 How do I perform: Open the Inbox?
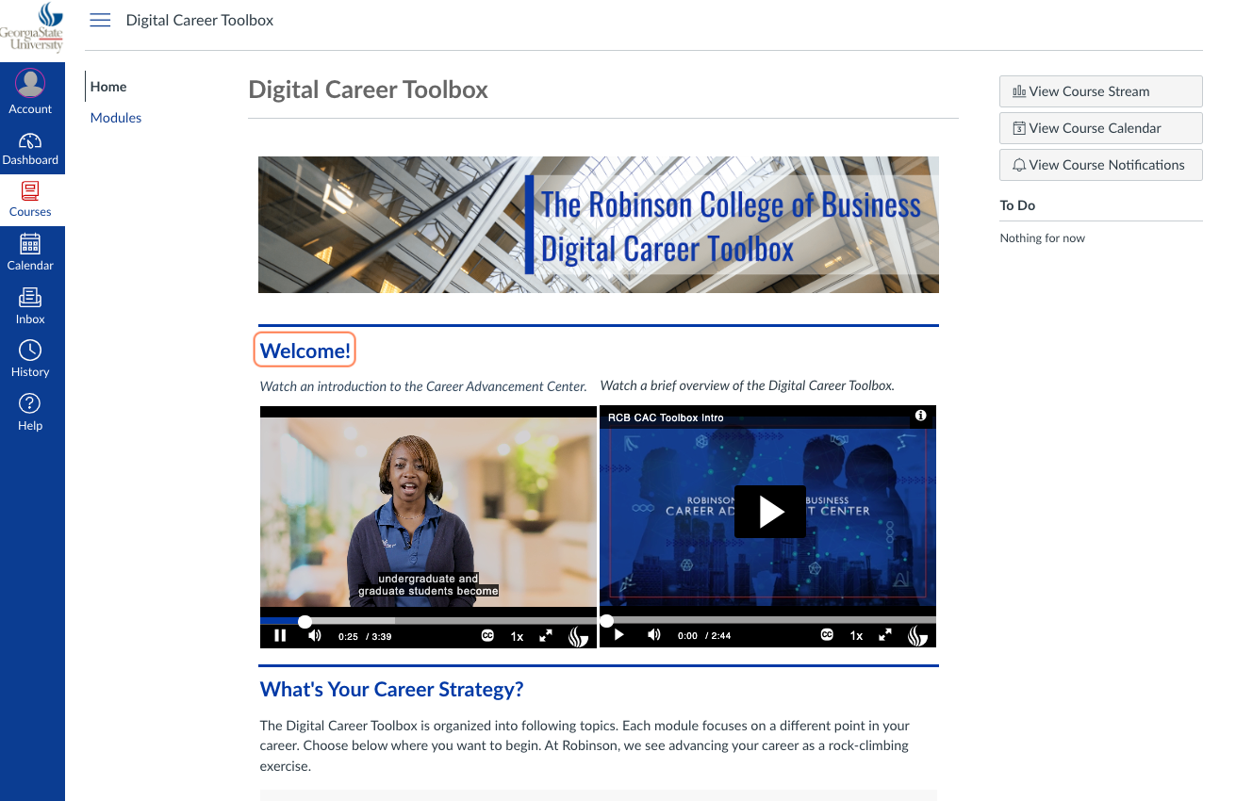[x=30, y=306]
